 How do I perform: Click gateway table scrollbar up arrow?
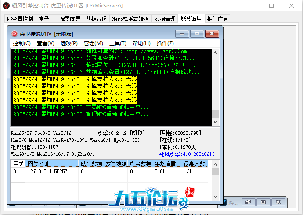point(216,164)
